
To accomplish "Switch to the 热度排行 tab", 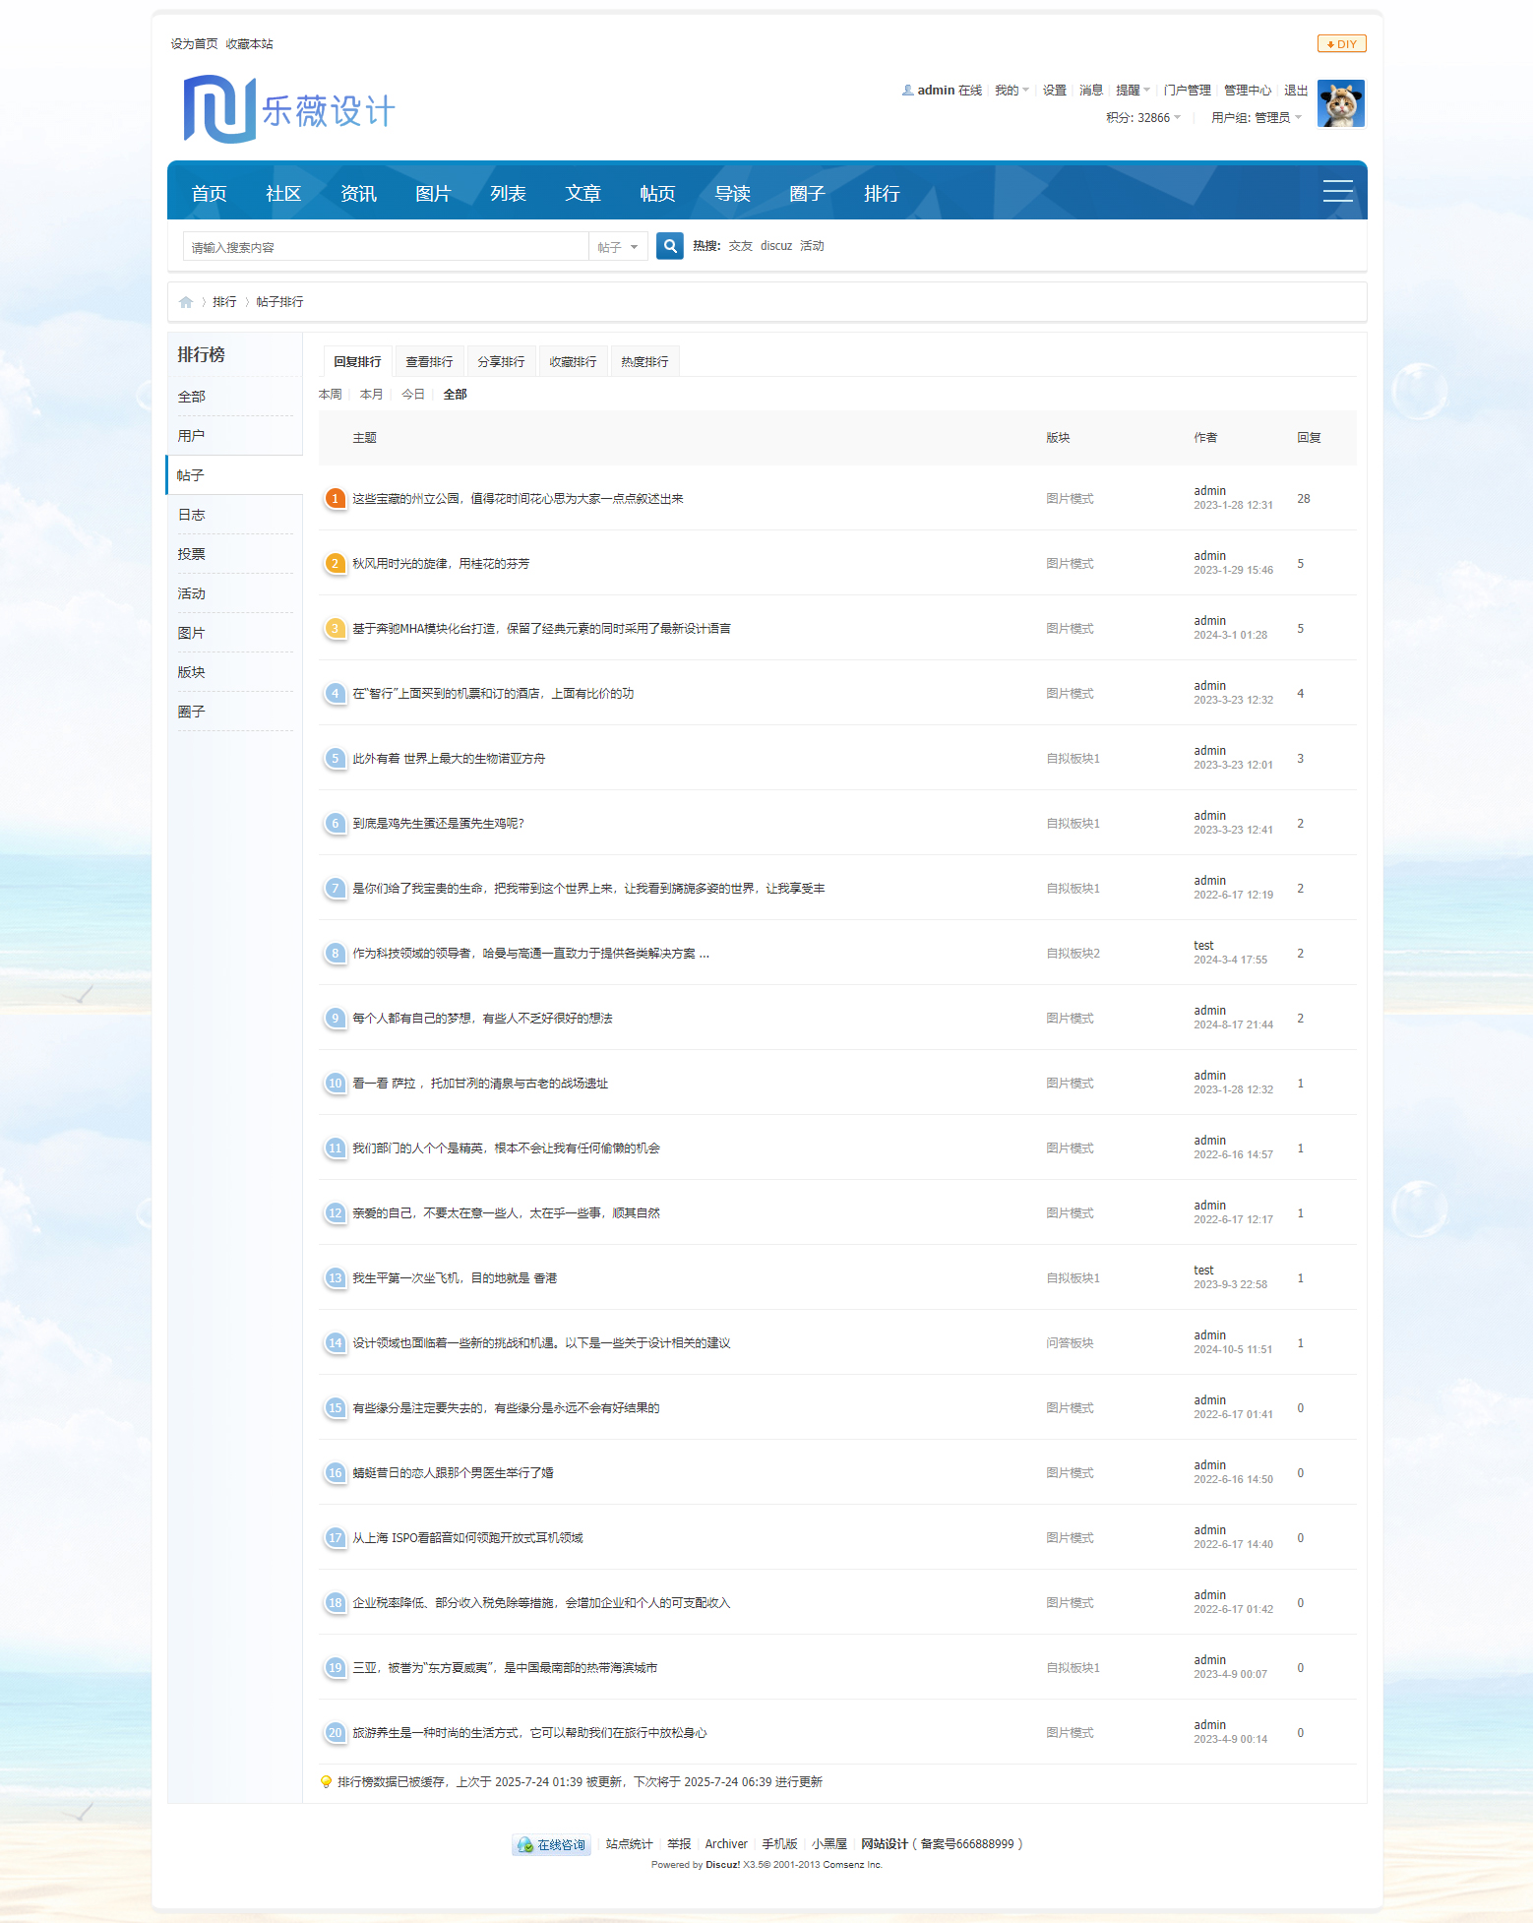I will pos(644,362).
